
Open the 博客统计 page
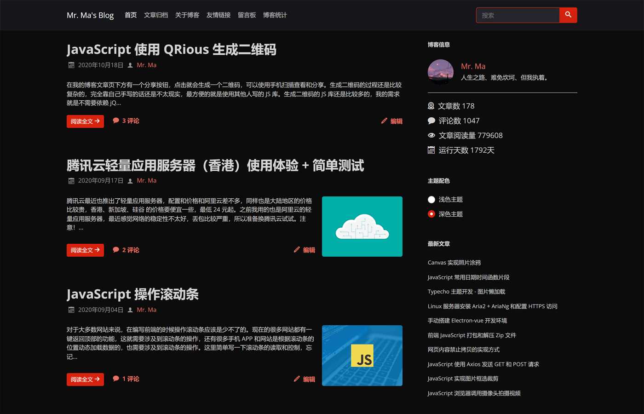pyautogui.click(x=275, y=15)
